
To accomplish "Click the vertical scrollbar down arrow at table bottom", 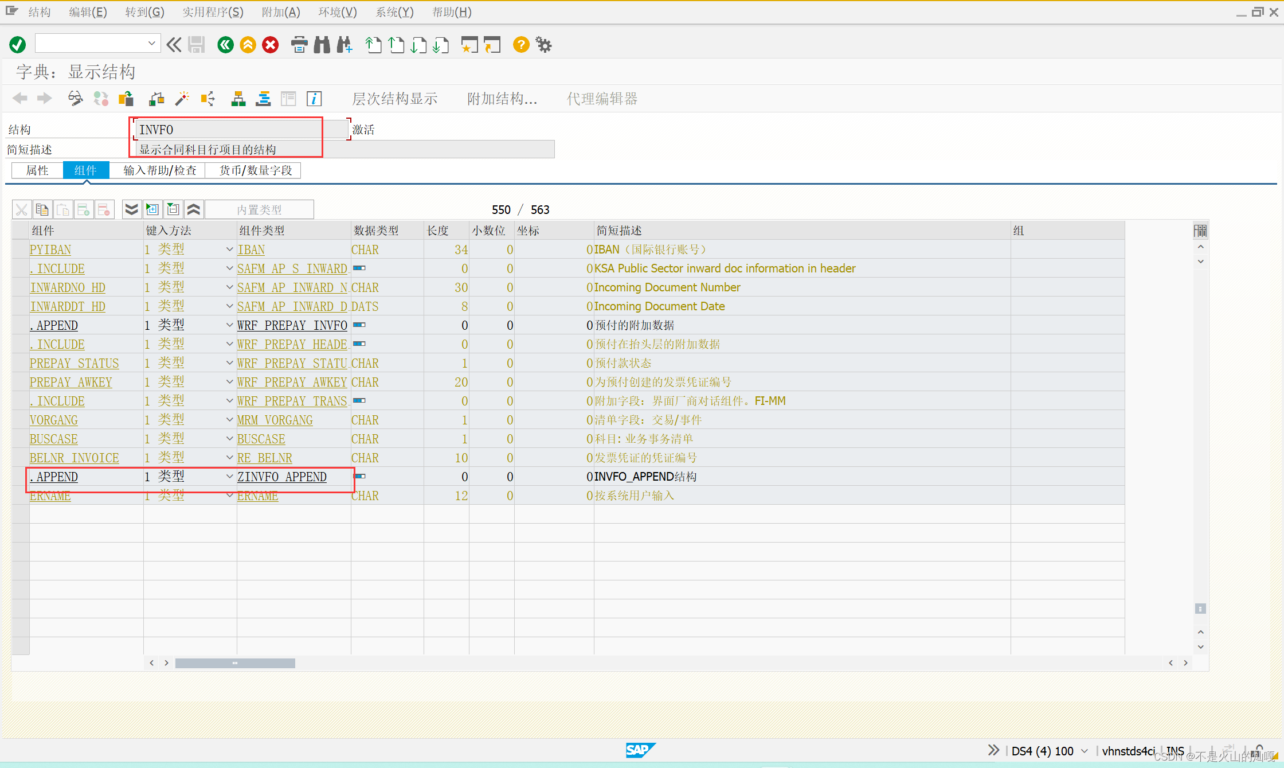I will tap(1200, 647).
